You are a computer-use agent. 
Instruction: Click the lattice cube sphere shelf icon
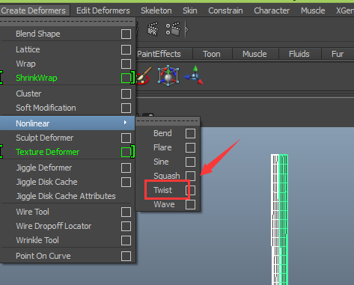pyautogui.click(x=168, y=76)
